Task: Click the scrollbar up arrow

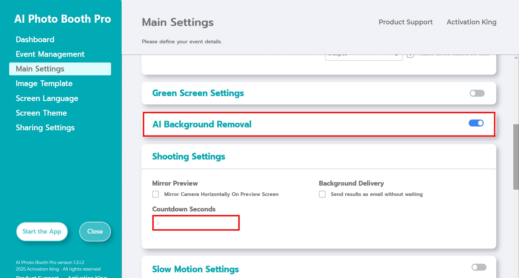Action: [516, 58]
